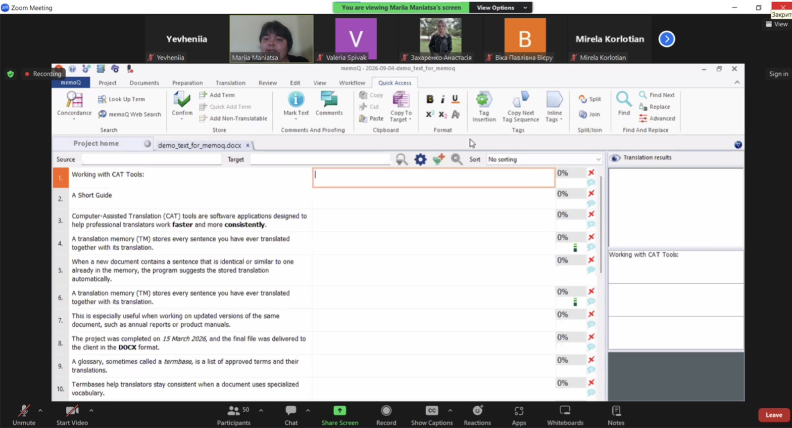Viewport: 792px width, 428px height.
Task: Join segments with Join button
Action: [x=590, y=114]
